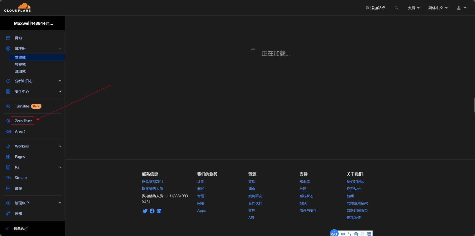Click the 添加站点 button
The width and height of the screenshot is (475, 236).
click(375, 8)
